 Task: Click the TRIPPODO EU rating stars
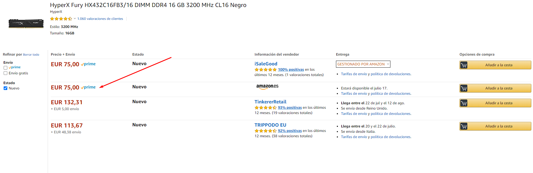pos(266,131)
